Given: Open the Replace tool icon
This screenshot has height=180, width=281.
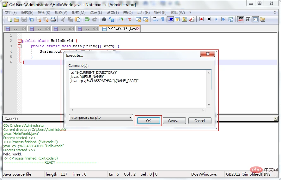Looking at the screenshot, I should point(112,19).
